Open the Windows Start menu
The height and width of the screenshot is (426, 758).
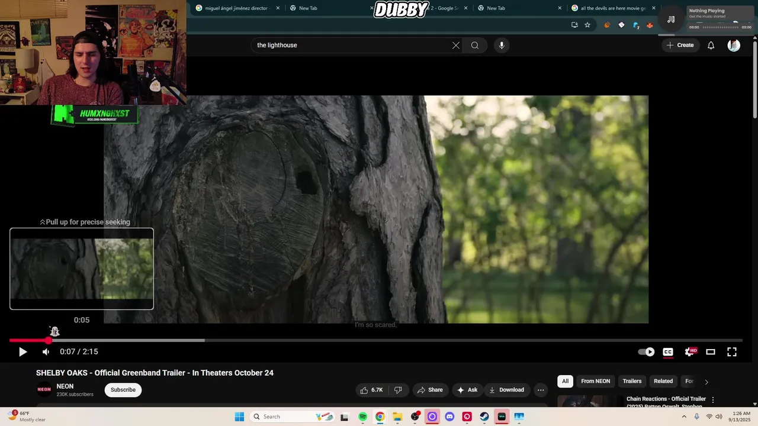239,417
